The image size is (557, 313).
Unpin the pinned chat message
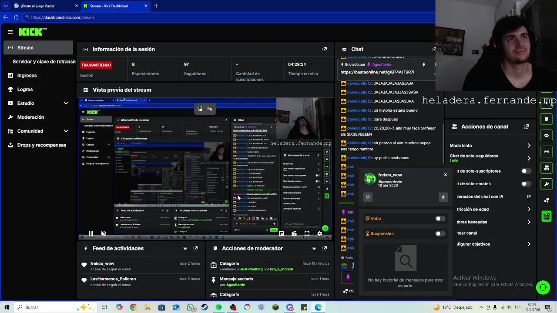[x=423, y=64]
